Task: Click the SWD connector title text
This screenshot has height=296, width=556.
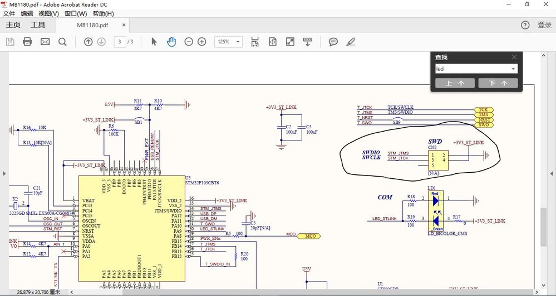Action: coord(435,142)
